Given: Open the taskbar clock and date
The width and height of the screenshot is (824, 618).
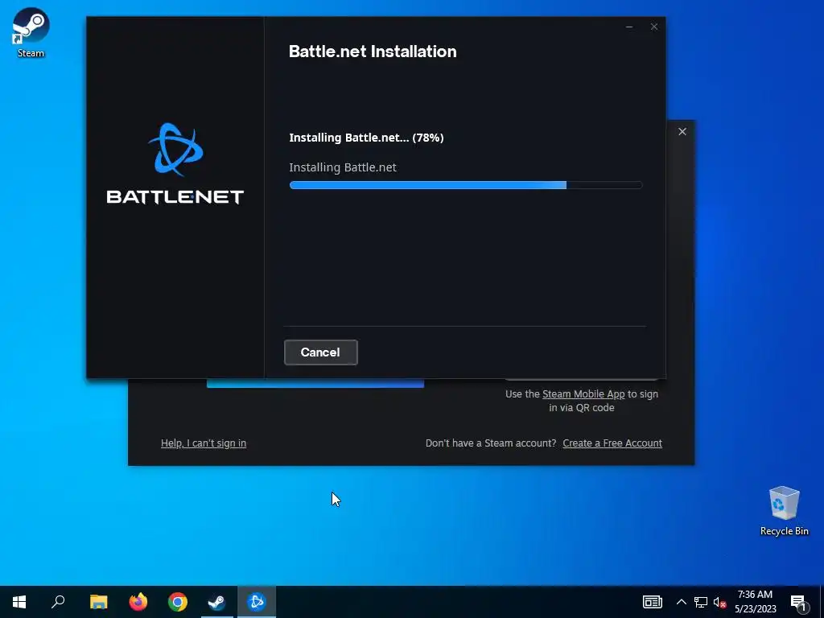Looking at the screenshot, I should [x=755, y=602].
